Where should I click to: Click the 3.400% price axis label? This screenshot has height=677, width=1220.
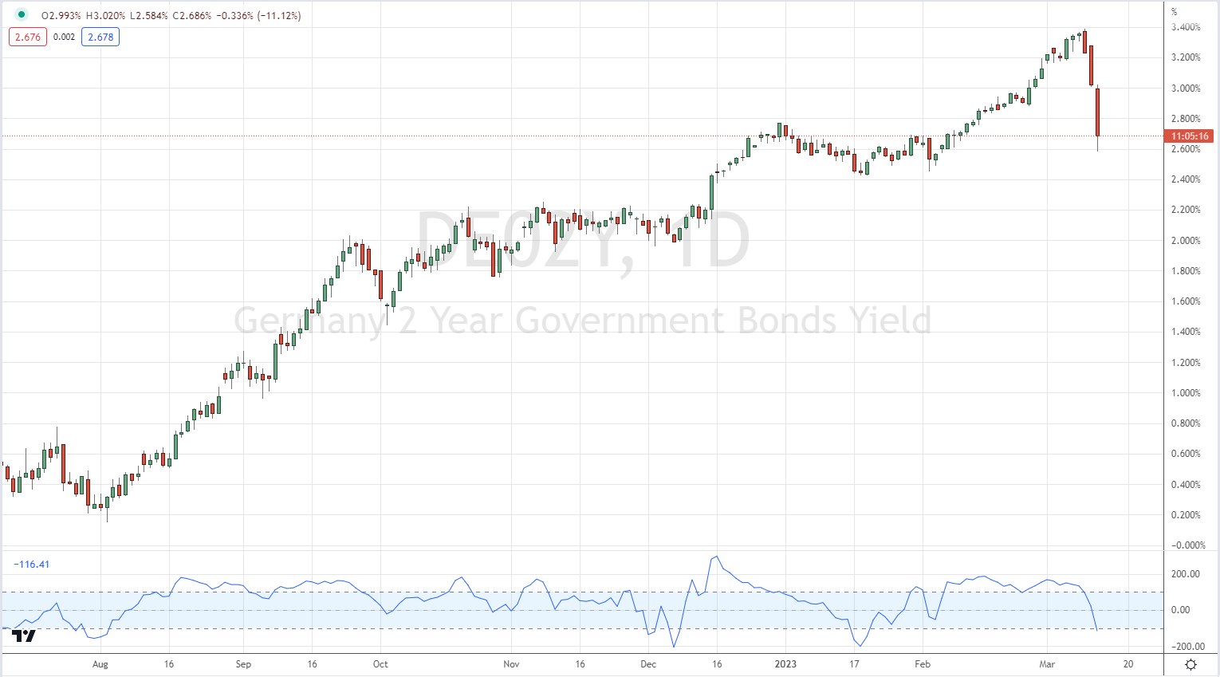point(1186,27)
